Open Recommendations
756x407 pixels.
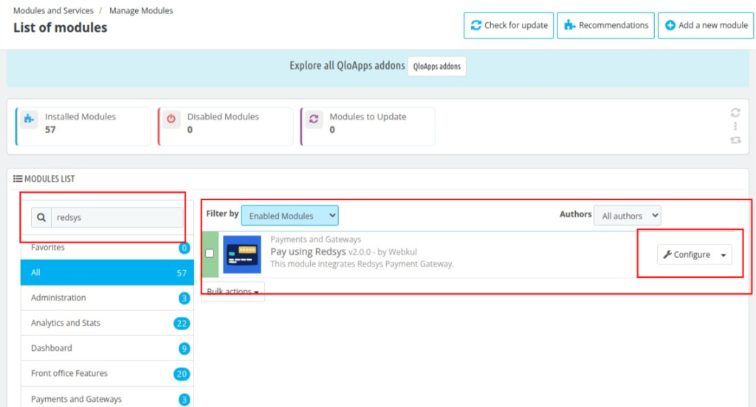click(x=605, y=26)
